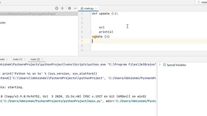Image resolution: width=207 pixels, height=116 pixels.
Task: Close the main (2) console tab
Action: click(x=42, y=59)
